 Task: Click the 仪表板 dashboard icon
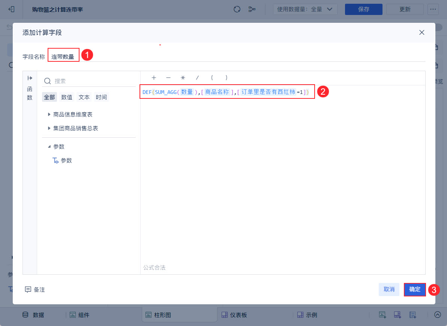225,315
